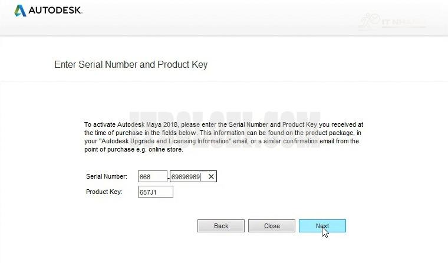Click the 'Serial Number:' label
448x263 pixels.
tap(106, 176)
